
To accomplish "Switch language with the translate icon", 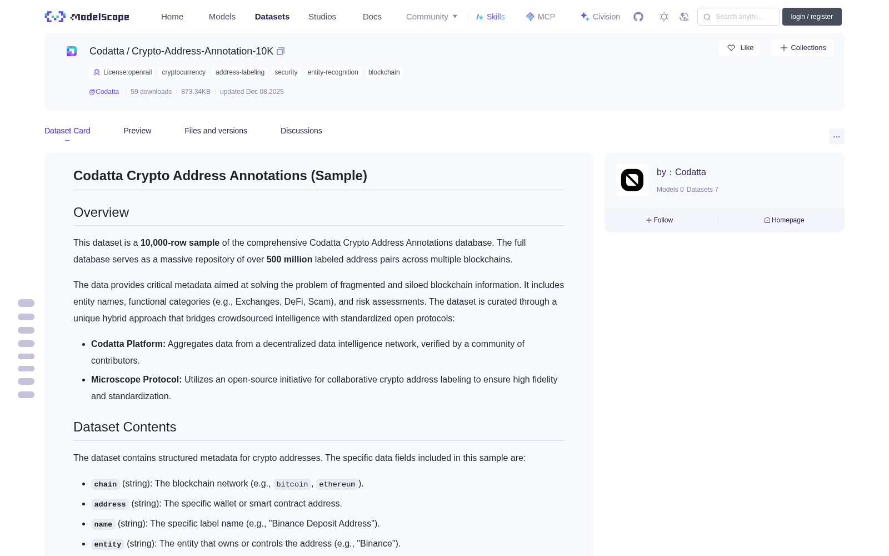I will [685, 17].
